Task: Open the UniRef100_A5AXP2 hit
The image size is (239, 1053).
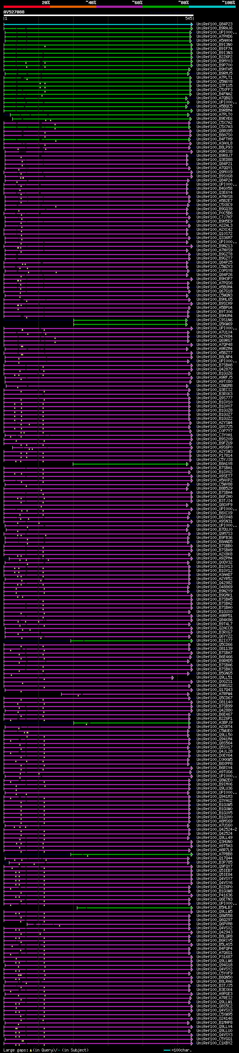Action: tap(214, 480)
